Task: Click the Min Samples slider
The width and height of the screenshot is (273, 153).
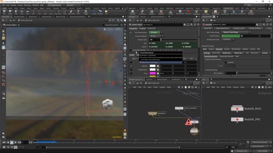Action: point(253,73)
